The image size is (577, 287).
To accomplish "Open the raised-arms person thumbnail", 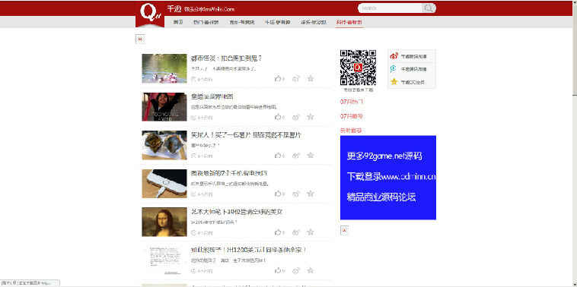I will (x=164, y=107).
